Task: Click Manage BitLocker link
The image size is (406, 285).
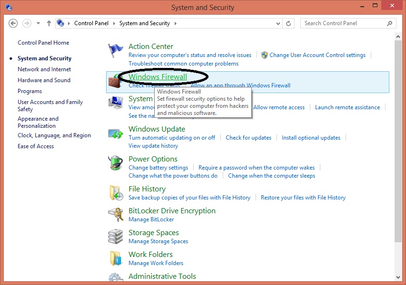Action: pyautogui.click(x=151, y=219)
